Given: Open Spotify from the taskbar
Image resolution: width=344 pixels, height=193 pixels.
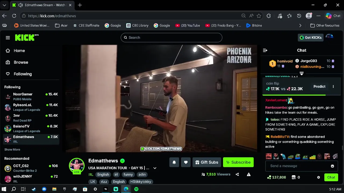Looking at the screenshot, I should (x=136, y=189).
